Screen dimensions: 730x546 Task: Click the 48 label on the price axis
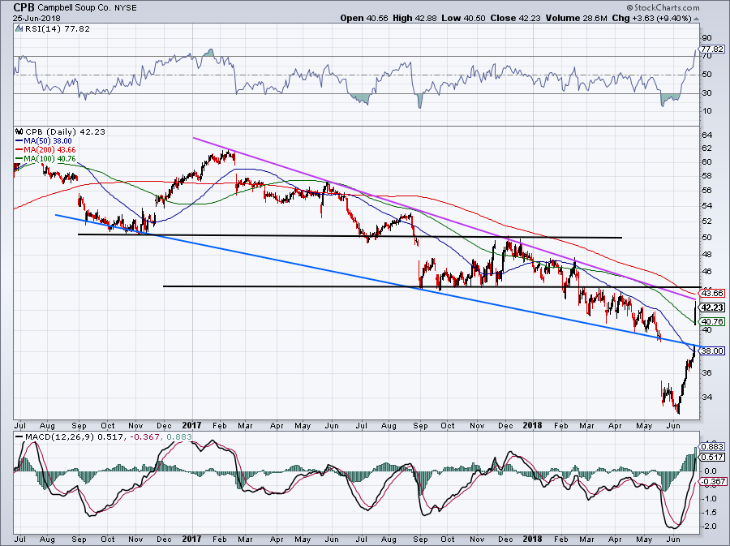pos(706,255)
